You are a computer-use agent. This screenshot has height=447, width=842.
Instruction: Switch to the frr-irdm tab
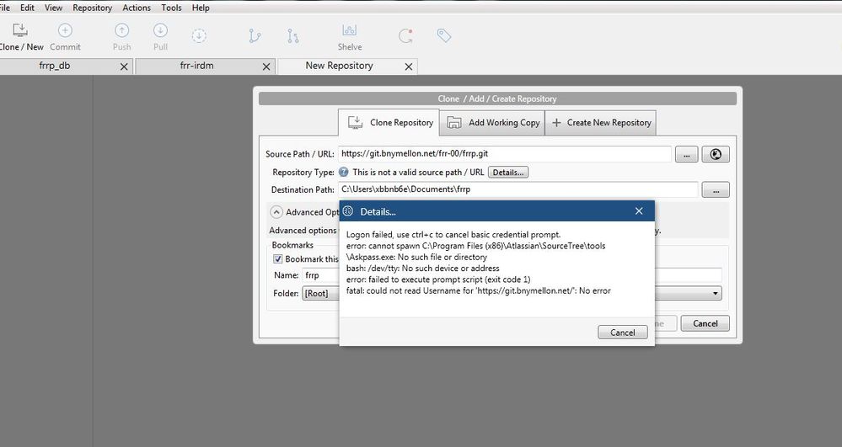pyautogui.click(x=197, y=66)
